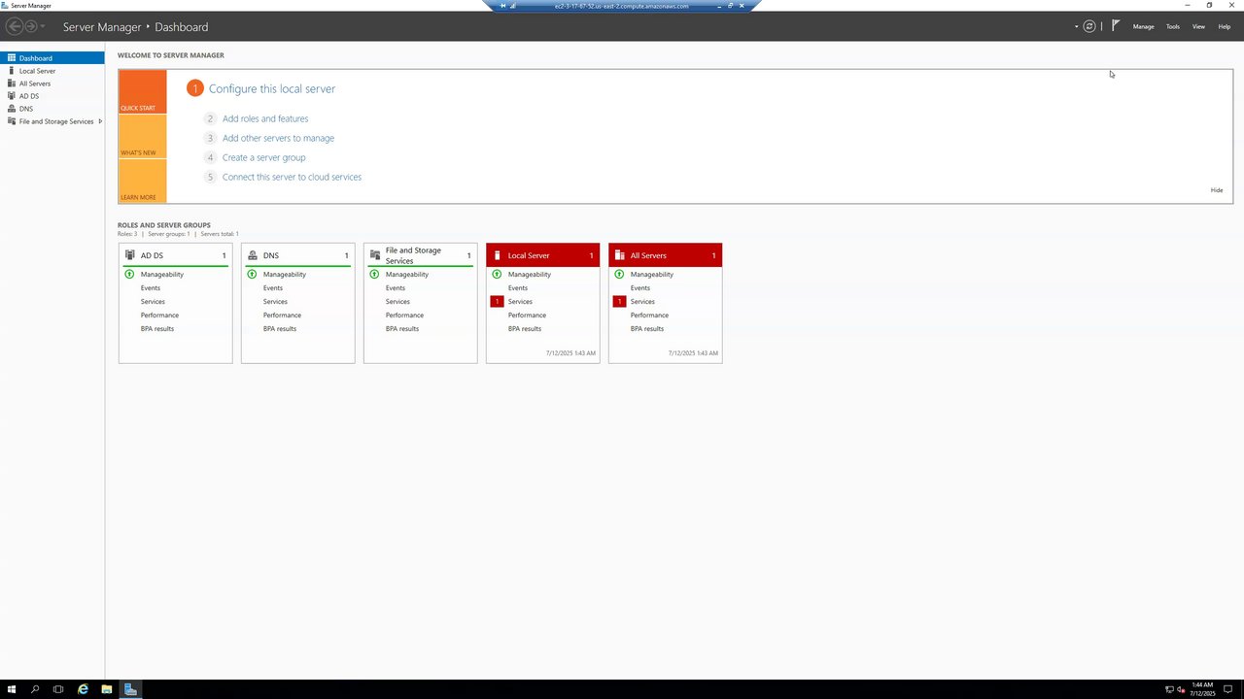The height and width of the screenshot is (699, 1244).
Task: Click the Quick Start tile
Action: tap(142, 91)
